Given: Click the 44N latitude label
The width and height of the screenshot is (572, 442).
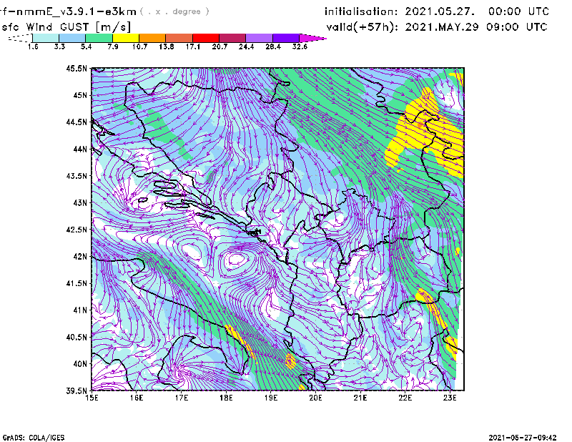Looking at the screenshot, I should pos(80,149).
